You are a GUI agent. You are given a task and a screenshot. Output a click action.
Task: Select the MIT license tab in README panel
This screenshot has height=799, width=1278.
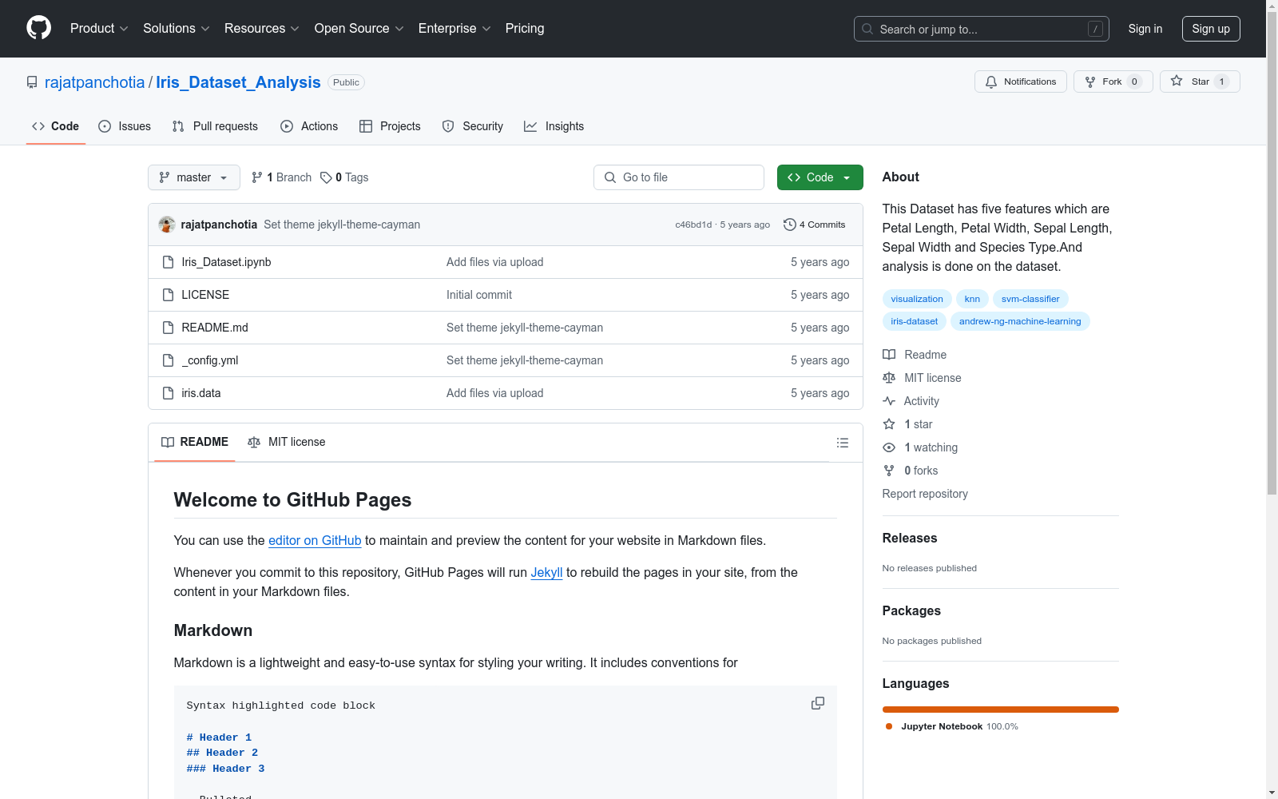point(287,442)
